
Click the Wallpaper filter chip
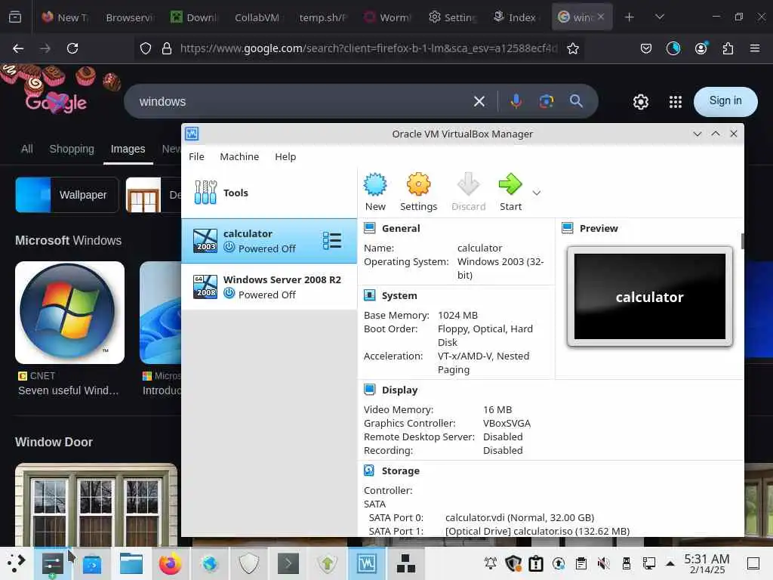point(67,195)
